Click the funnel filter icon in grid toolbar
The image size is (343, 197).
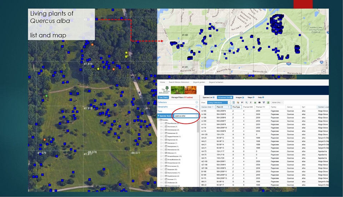264,102
